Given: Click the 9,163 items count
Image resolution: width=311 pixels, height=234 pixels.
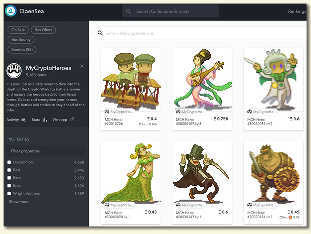Looking at the screenshot, I should coord(36,75).
